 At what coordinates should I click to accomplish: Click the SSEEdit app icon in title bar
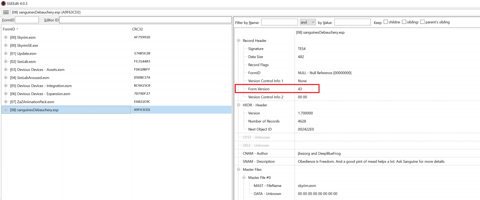pos(3,3)
